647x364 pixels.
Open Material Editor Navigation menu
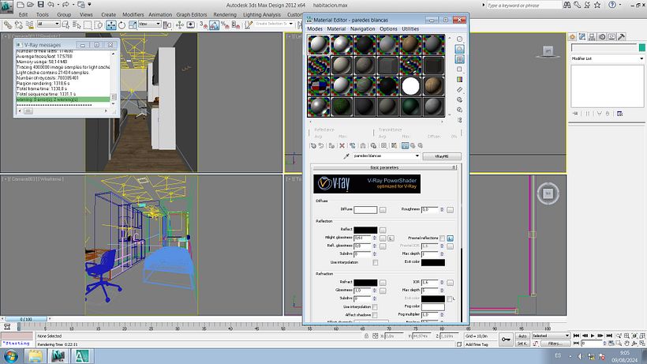click(363, 29)
